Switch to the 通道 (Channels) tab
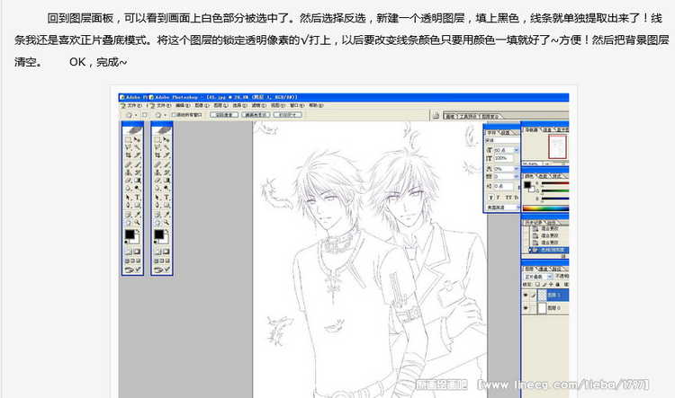This screenshot has width=675, height=398. pyautogui.click(x=543, y=269)
